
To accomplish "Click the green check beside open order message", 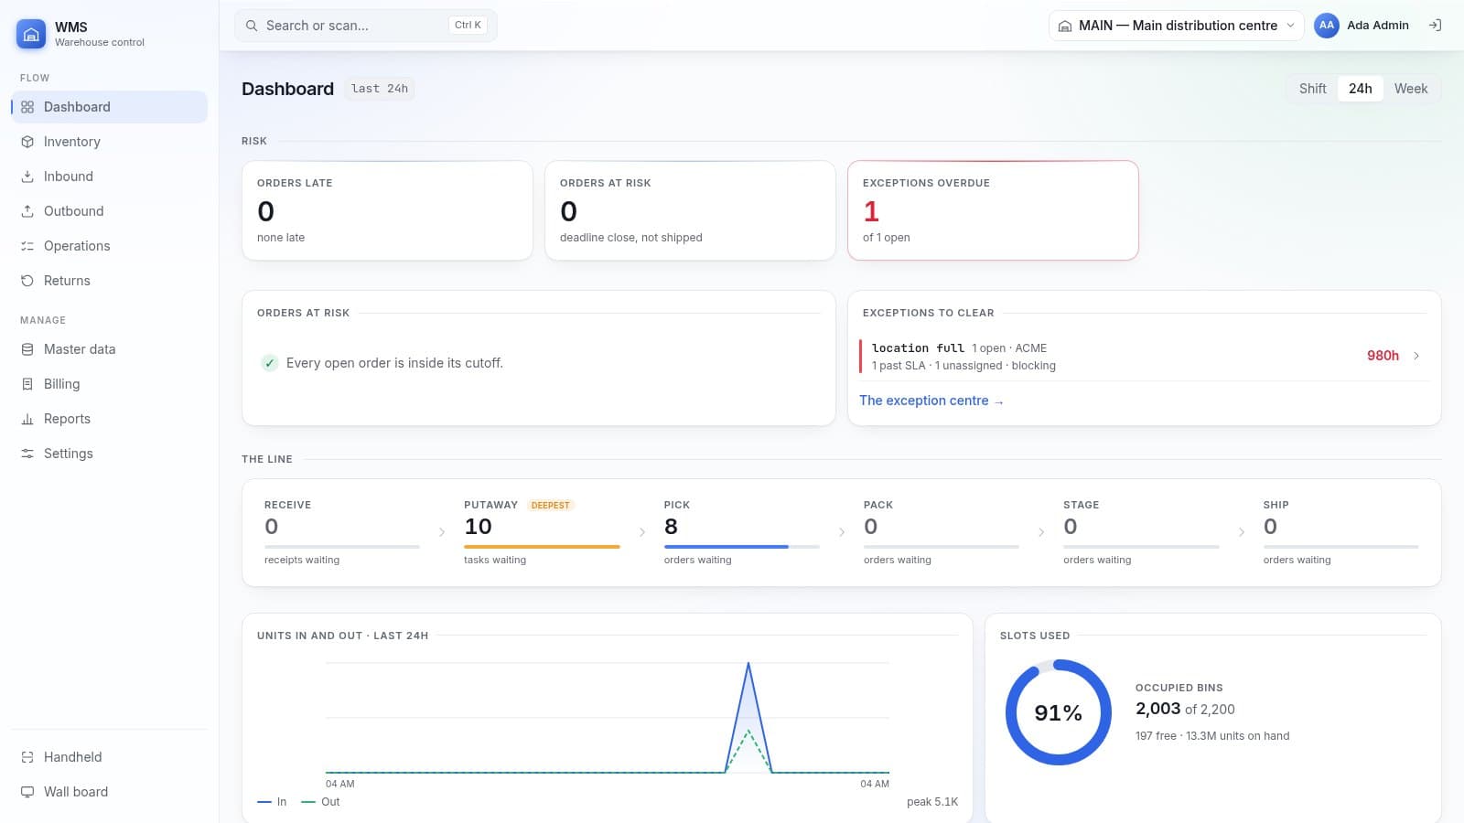I will (x=270, y=363).
